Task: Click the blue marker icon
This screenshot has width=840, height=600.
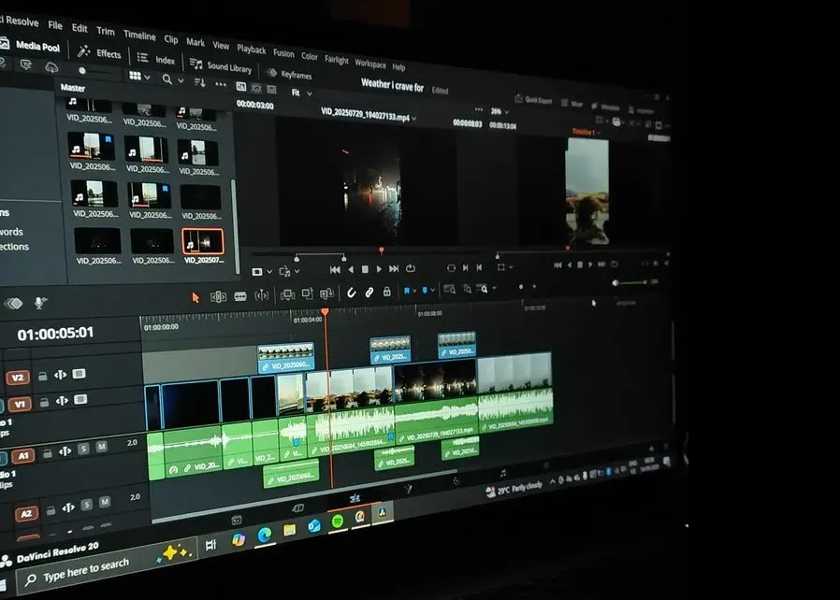Action: (425, 290)
